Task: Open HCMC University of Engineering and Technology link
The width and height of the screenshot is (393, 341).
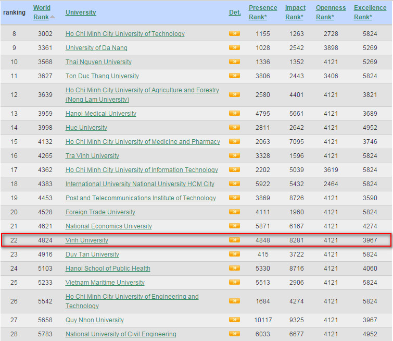Action: (132, 301)
